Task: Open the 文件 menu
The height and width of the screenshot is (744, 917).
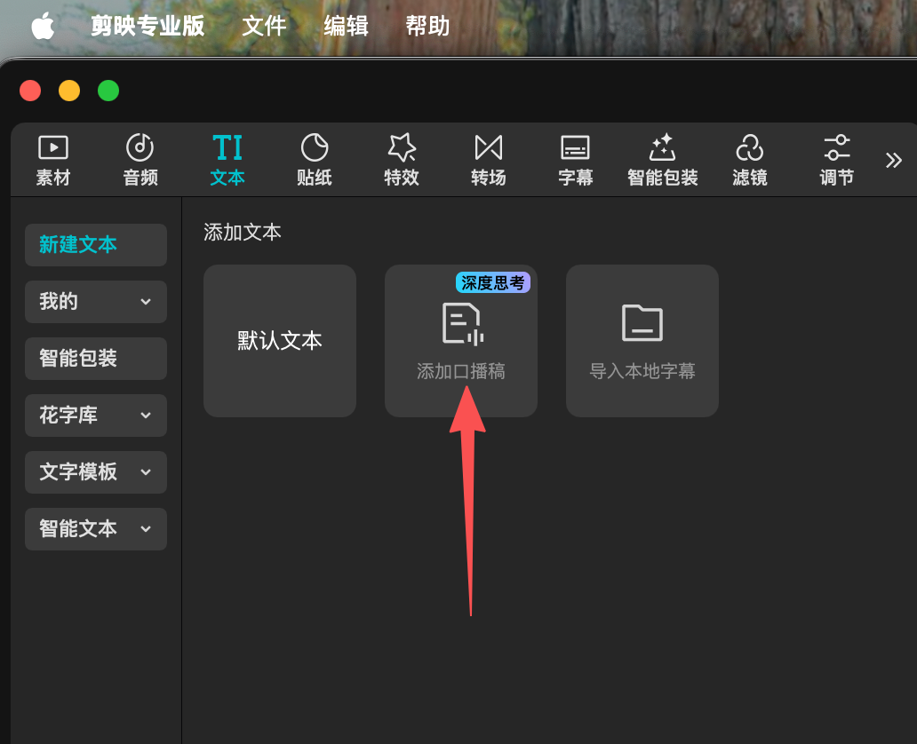Action: click(x=264, y=27)
